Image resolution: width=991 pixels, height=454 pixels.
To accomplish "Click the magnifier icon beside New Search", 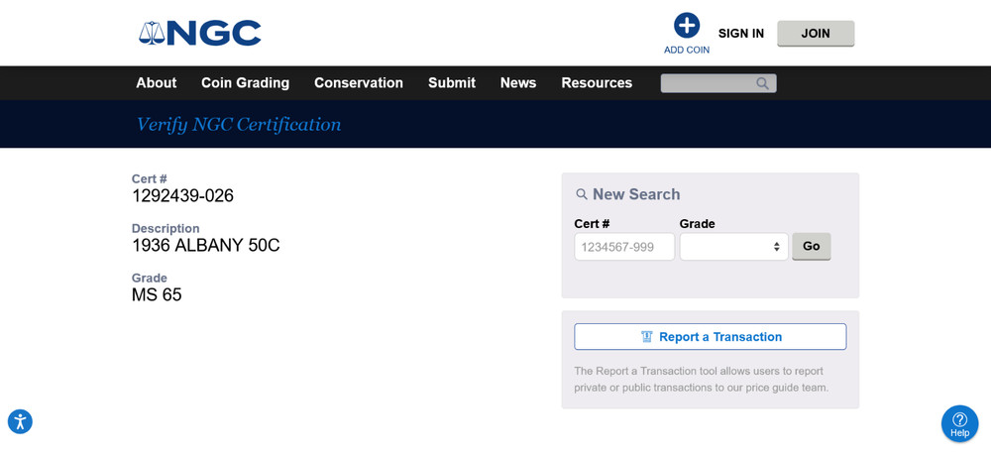I will pos(582,194).
